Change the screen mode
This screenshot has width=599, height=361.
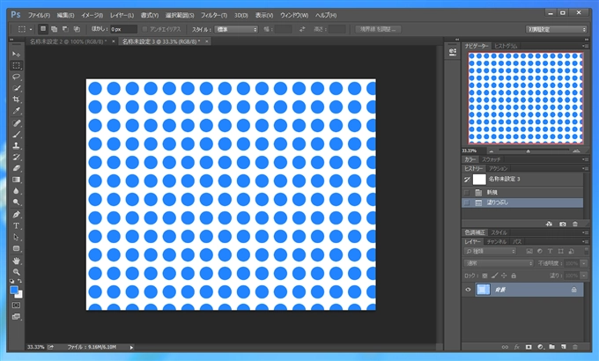tap(16, 317)
